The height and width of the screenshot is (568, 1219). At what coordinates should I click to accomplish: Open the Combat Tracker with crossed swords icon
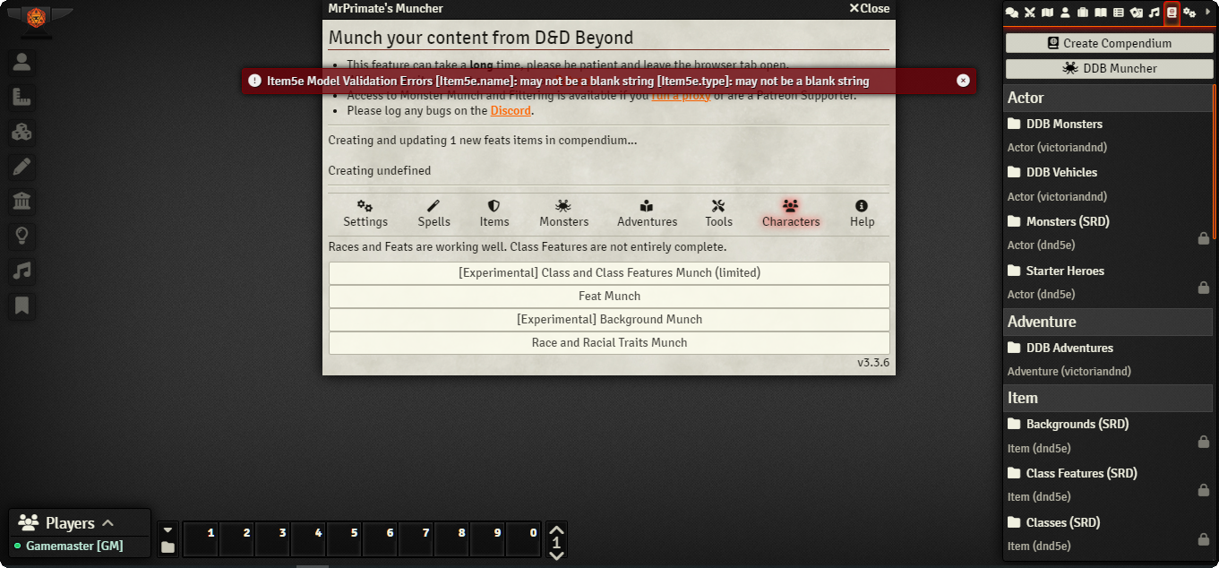tap(1030, 13)
